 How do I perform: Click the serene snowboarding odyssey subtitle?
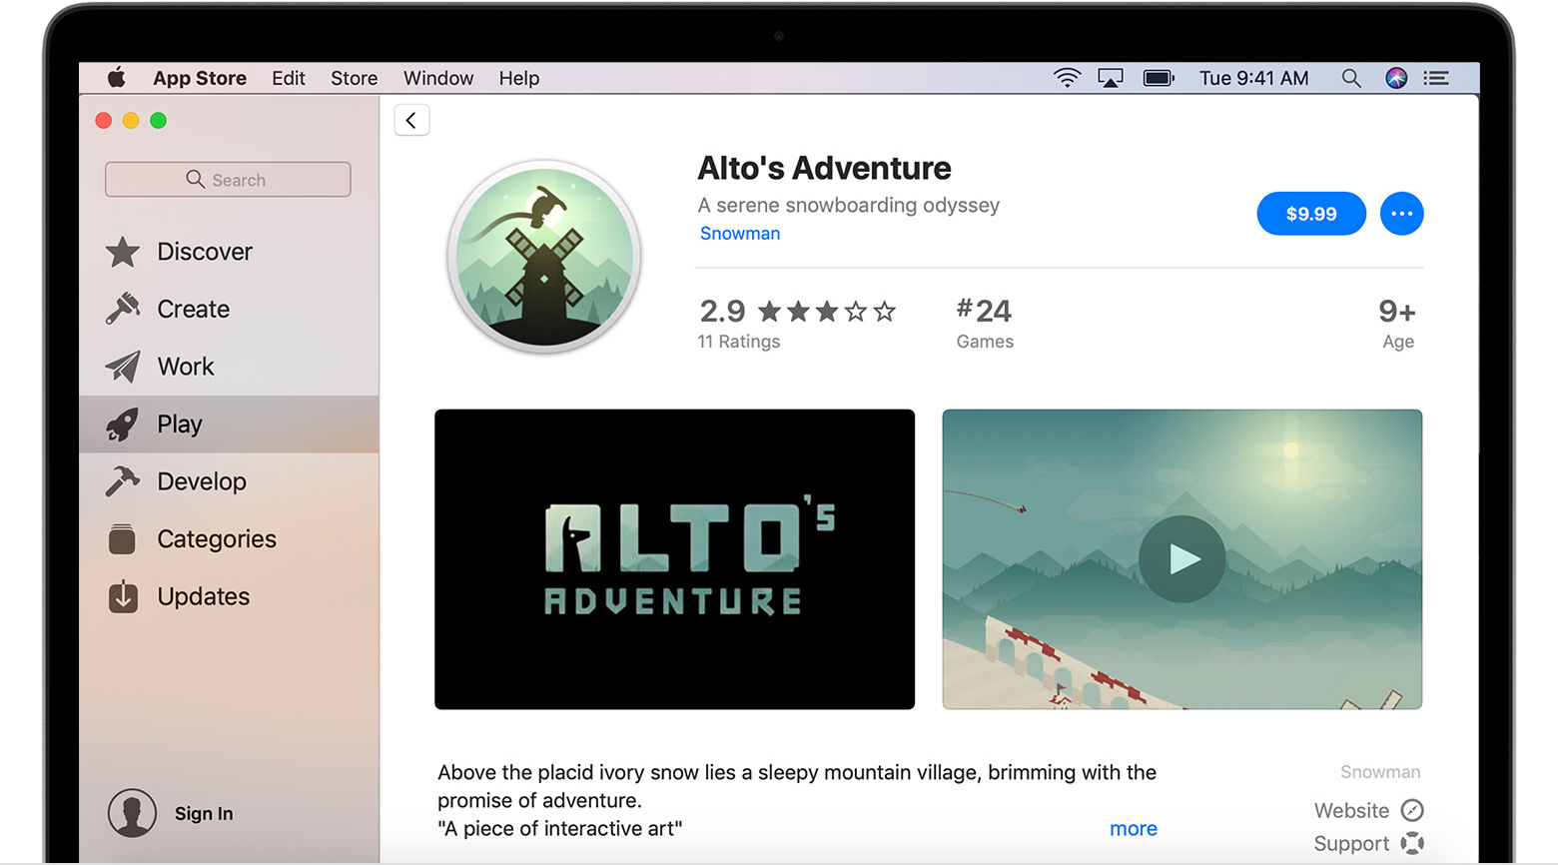[848, 205]
